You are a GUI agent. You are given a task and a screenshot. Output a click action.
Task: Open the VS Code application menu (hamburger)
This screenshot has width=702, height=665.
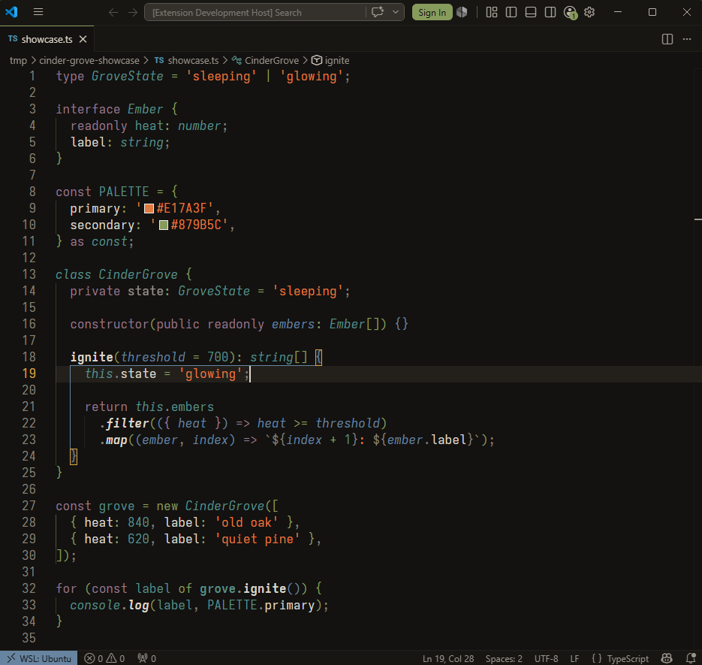(x=38, y=12)
